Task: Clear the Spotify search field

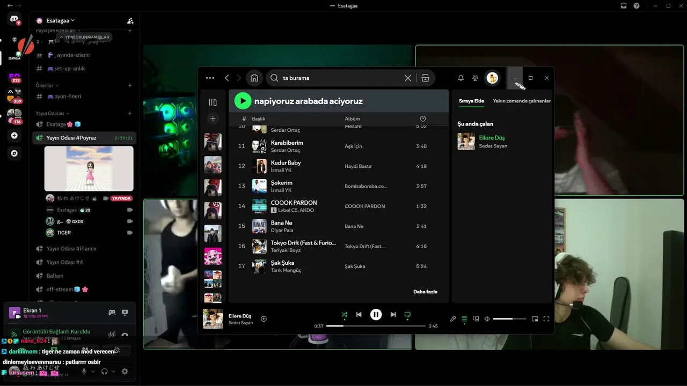Action: tap(408, 78)
